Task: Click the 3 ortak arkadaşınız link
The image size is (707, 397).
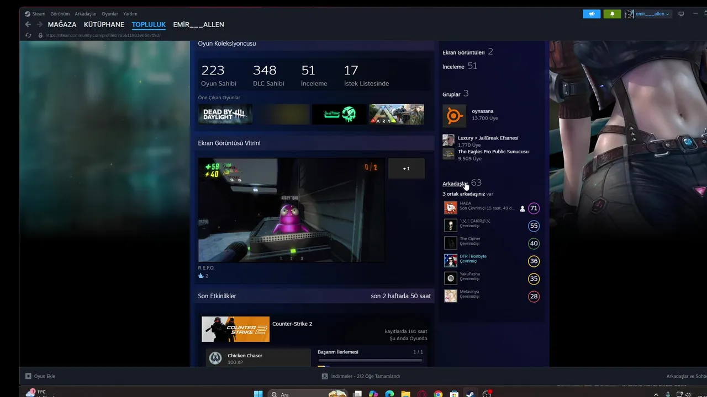Action: tap(463, 194)
